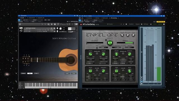Pause the MTurboDelay meter display
The width and height of the screenshot is (179, 101).
pos(142,77)
